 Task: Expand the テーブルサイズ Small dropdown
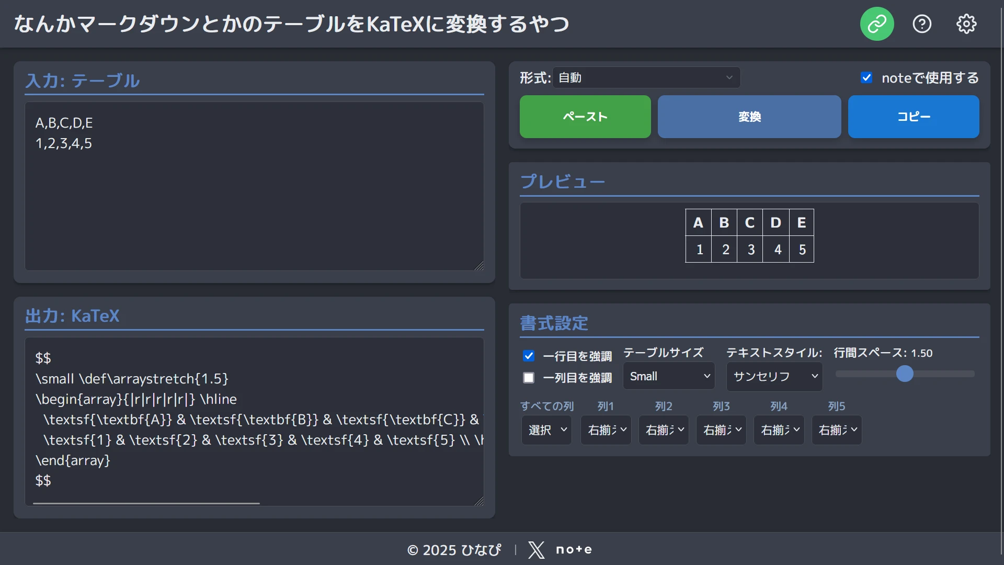[x=669, y=376]
